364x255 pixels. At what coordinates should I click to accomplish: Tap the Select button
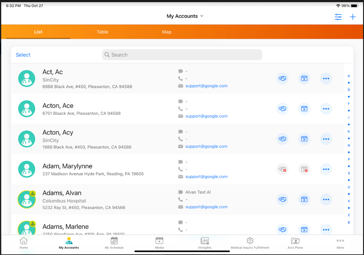click(23, 55)
